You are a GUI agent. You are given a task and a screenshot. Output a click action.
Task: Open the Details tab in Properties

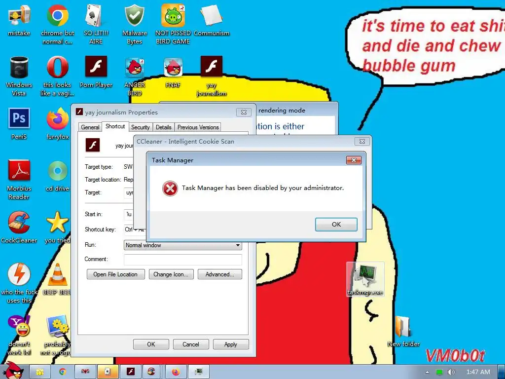(x=164, y=127)
